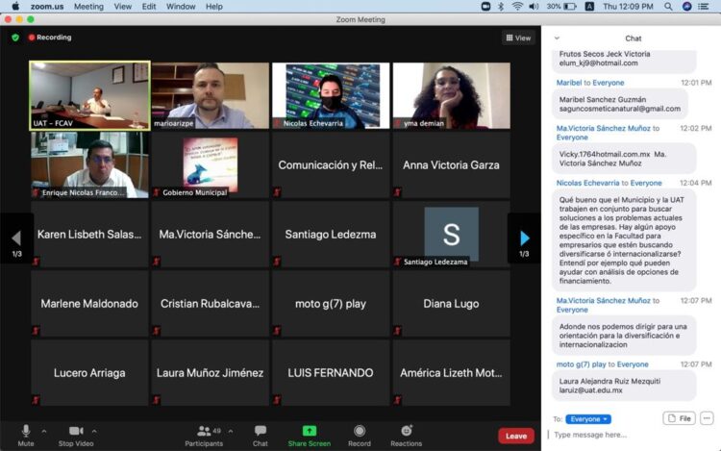Click the screen recording menu bar icon

click(x=485, y=7)
